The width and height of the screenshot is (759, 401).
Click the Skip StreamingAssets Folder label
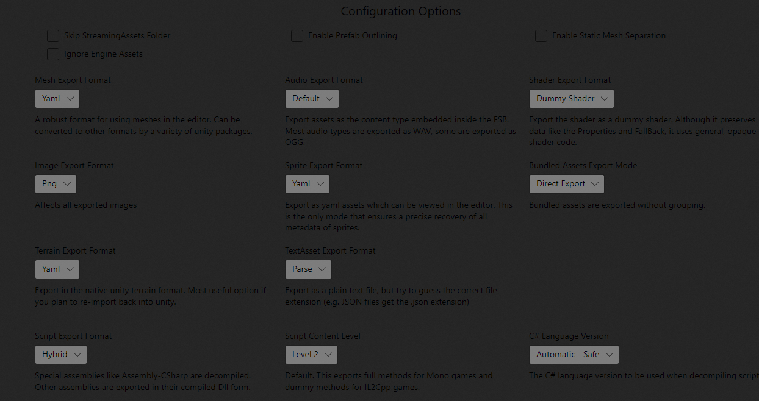pyautogui.click(x=117, y=36)
